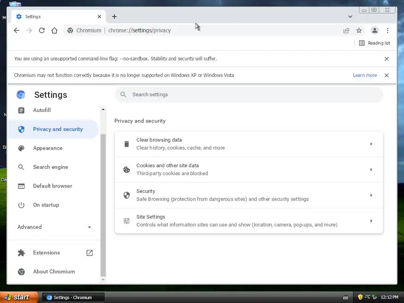The width and height of the screenshot is (404, 303).
Task: Open the home page button
Action: click(x=54, y=30)
